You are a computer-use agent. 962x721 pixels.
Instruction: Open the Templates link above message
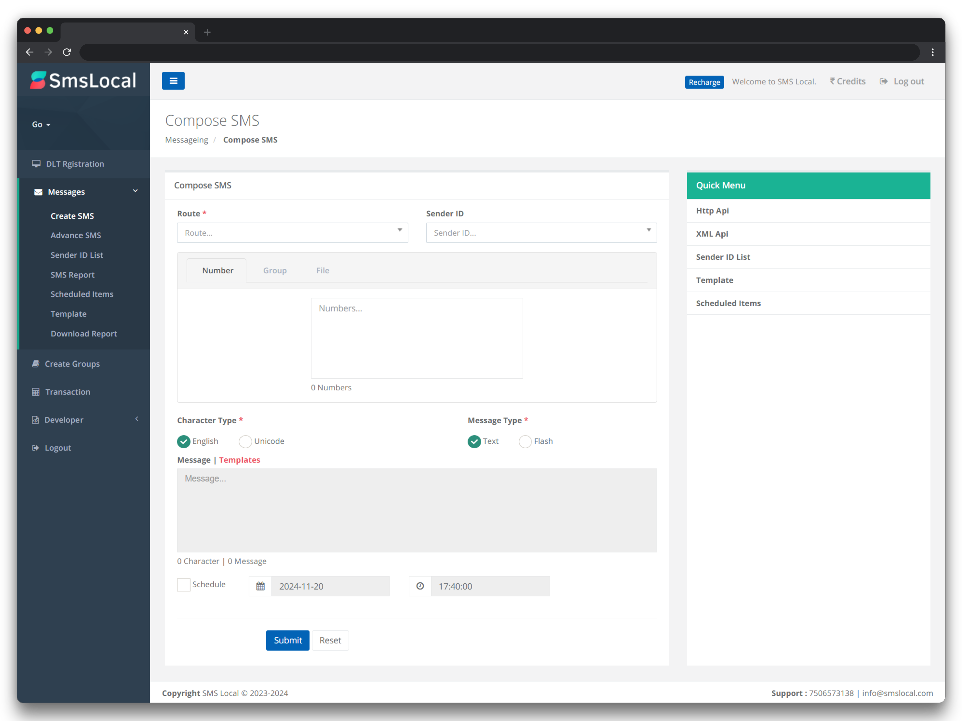coord(239,460)
